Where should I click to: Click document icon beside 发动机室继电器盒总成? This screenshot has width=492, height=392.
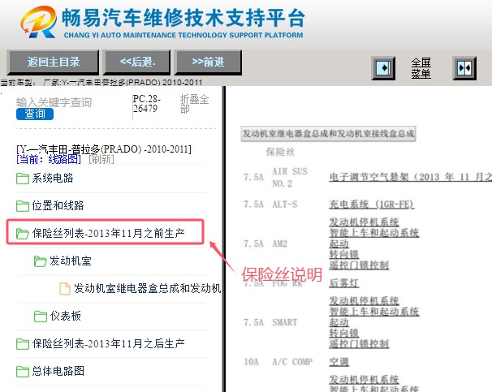pos(65,288)
